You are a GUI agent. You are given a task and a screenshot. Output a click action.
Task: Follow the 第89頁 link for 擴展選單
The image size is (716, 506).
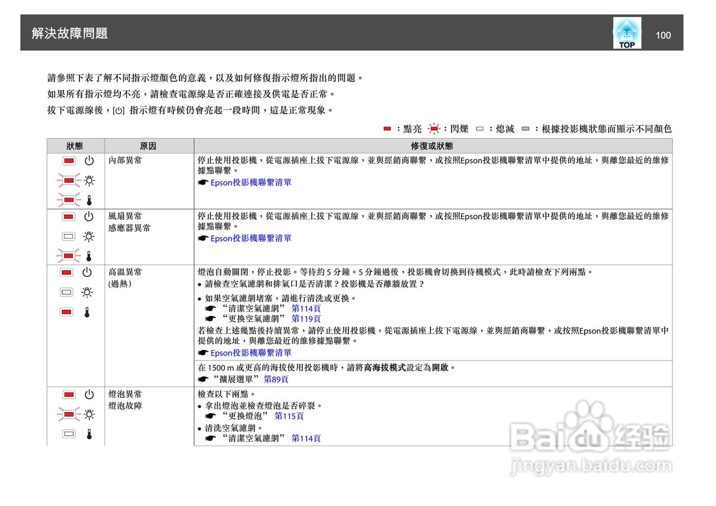point(276,379)
